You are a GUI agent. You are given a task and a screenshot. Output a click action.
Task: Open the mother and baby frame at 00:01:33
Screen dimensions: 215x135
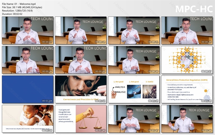28,119
